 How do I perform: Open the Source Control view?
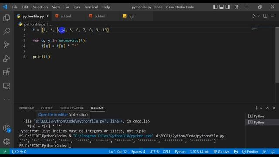coord(7,45)
